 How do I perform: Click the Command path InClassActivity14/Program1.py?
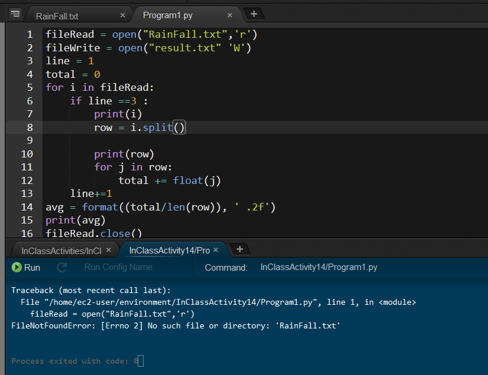[x=315, y=267]
